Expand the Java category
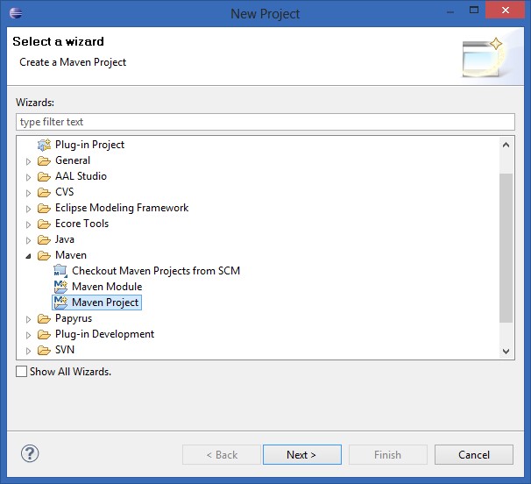The image size is (531, 484). click(28, 240)
